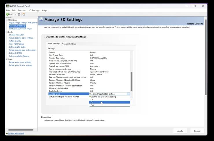The width and height of the screenshot is (214, 141).
Task: Open Adjust desktop size and position
Action: (22, 50)
